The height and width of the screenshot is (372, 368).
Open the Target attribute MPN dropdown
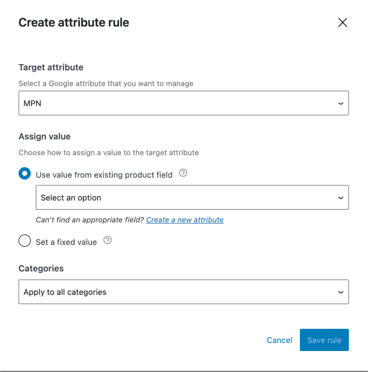click(183, 104)
